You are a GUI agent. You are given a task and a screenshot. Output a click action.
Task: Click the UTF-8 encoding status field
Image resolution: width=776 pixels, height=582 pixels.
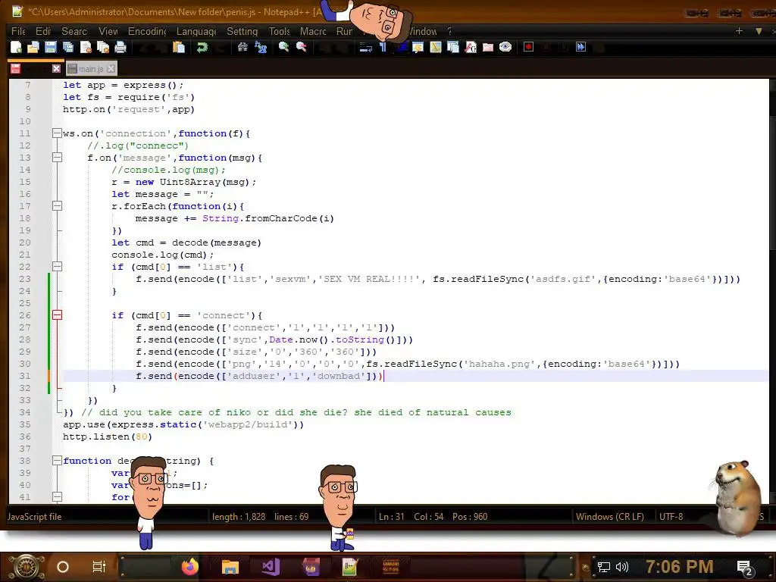pyautogui.click(x=671, y=517)
